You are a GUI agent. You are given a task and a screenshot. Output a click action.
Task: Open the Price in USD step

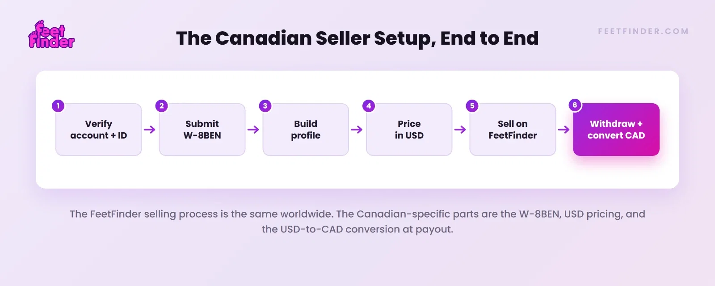(409, 130)
